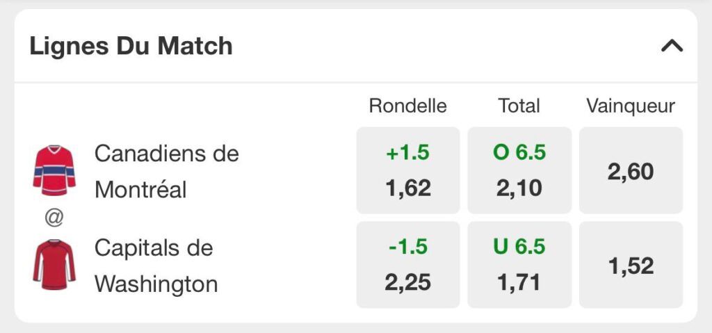712x333 pixels.
Task: Open the Canadiens de Montréal team name
Action: 166,171
